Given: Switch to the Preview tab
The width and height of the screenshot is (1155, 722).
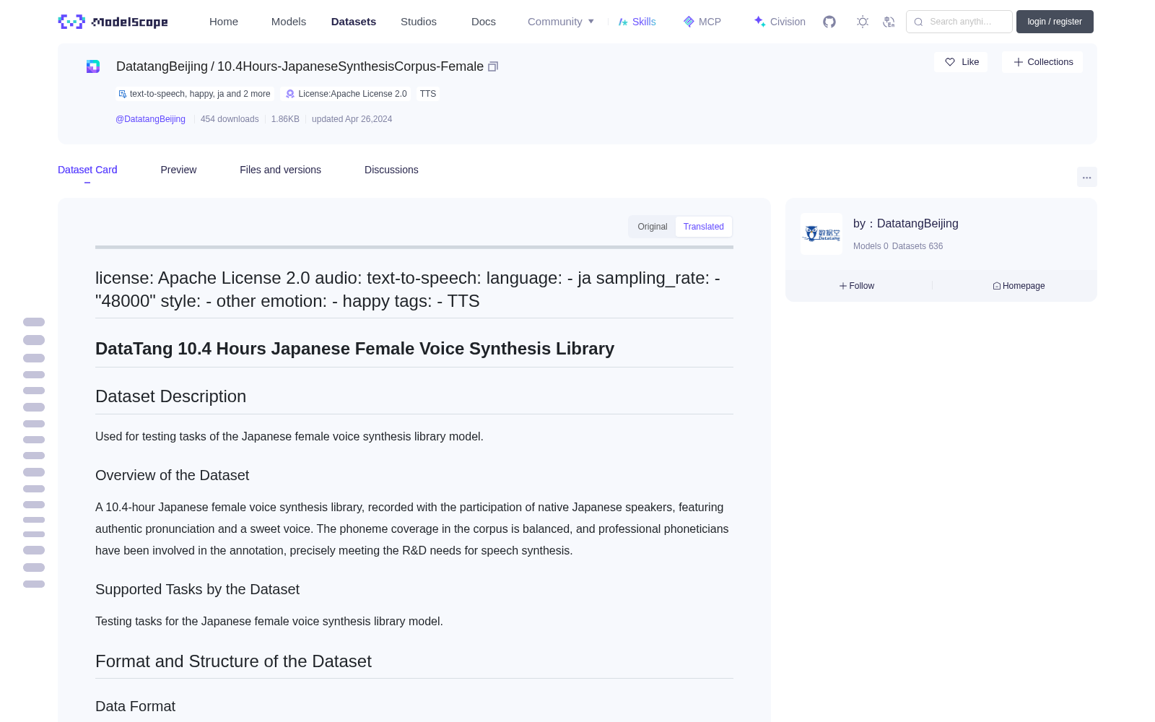Looking at the screenshot, I should [x=178, y=170].
